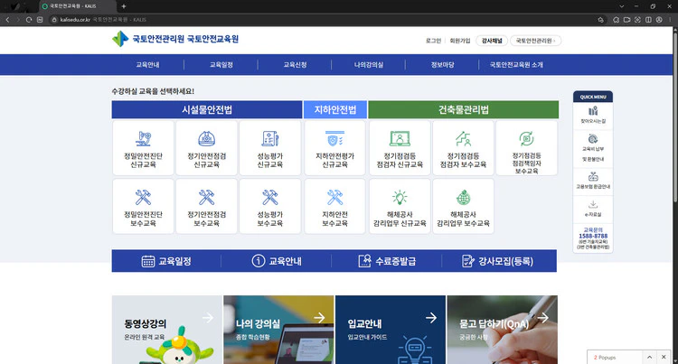
Task: Click the 회원가입 link
Action: 460,41
